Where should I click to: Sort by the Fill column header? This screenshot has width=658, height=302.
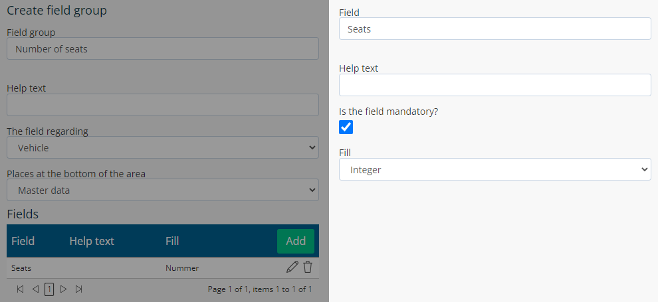tap(172, 241)
